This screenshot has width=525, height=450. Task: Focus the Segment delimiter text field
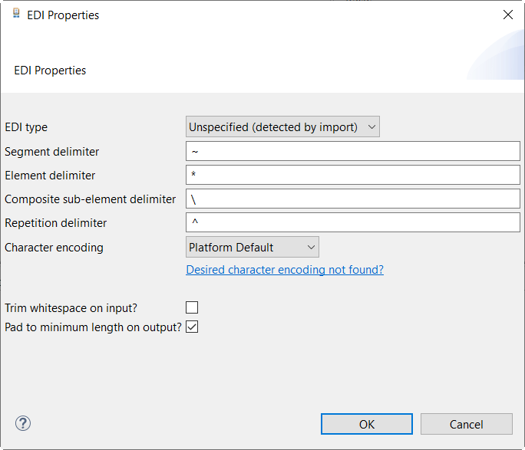click(x=353, y=152)
